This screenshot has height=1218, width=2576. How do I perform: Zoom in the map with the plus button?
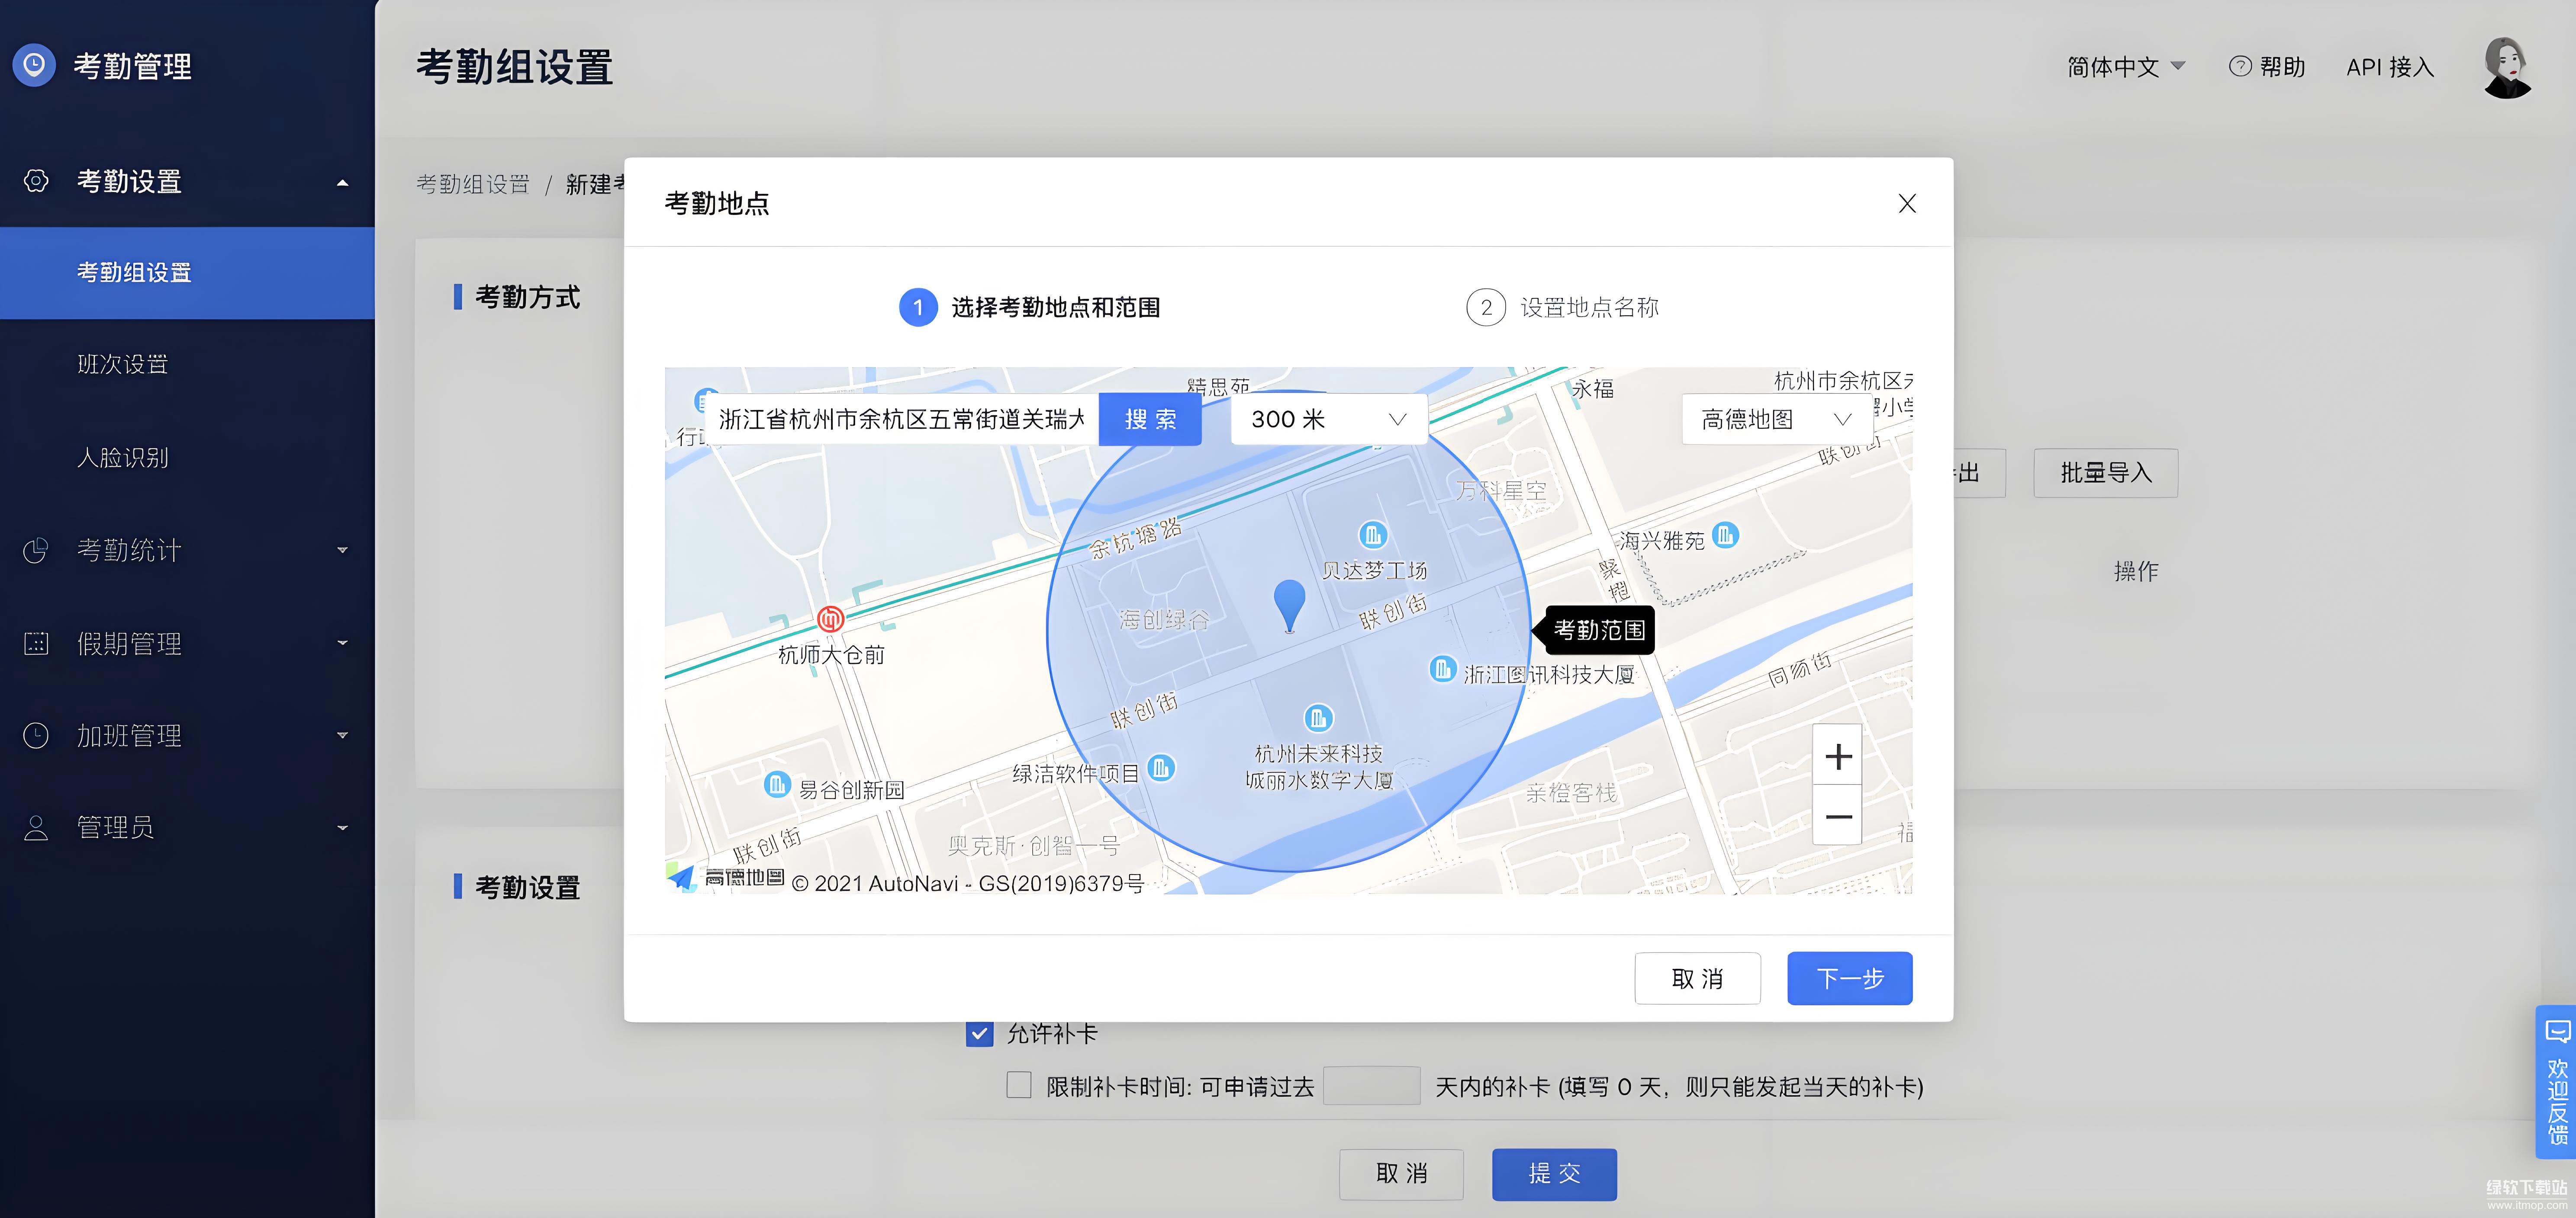[x=1838, y=756]
